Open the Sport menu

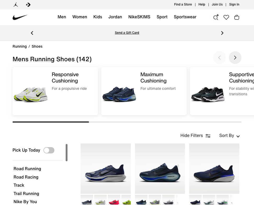click(x=162, y=17)
